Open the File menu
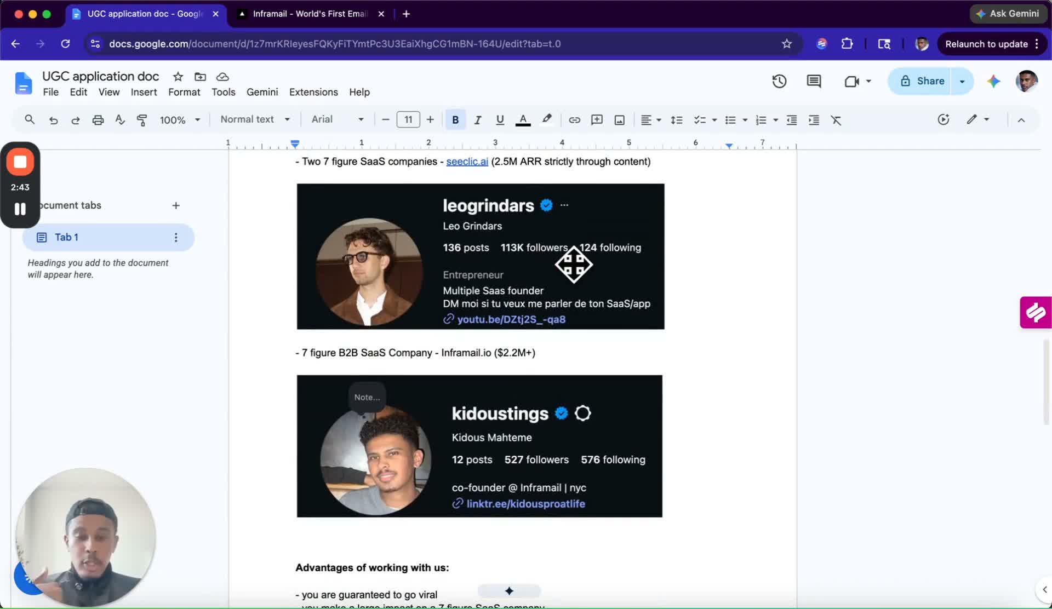Screen dimensions: 1052x609 [50, 92]
